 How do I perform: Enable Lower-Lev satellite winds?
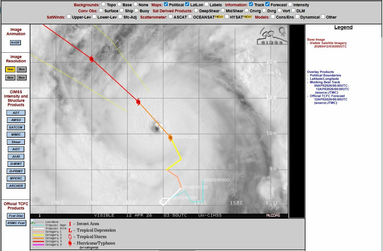point(94,17)
